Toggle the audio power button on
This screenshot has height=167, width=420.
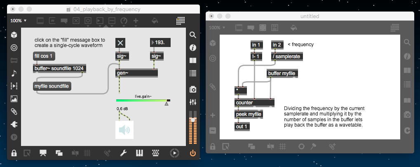point(193,153)
